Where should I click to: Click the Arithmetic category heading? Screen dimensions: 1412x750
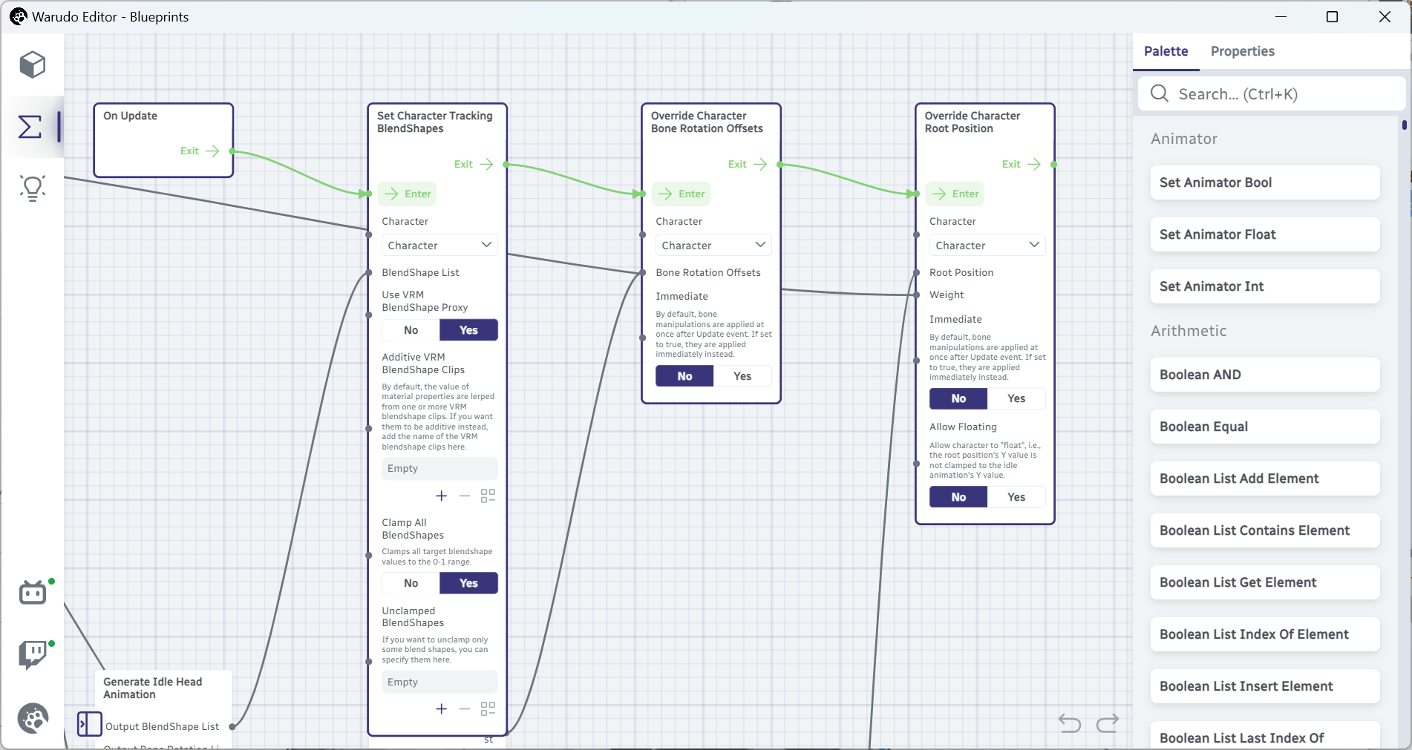coord(1189,331)
